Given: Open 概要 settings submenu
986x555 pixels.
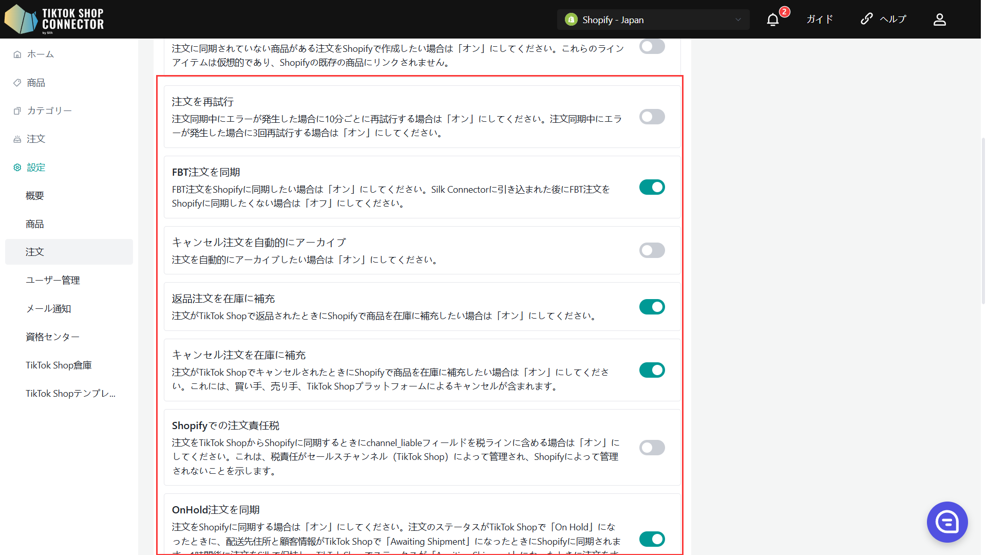Looking at the screenshot, I should coord(35,195).
